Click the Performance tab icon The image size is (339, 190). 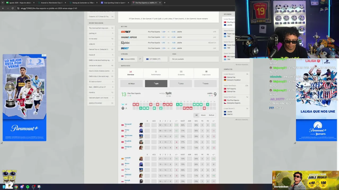click(156, 72)
